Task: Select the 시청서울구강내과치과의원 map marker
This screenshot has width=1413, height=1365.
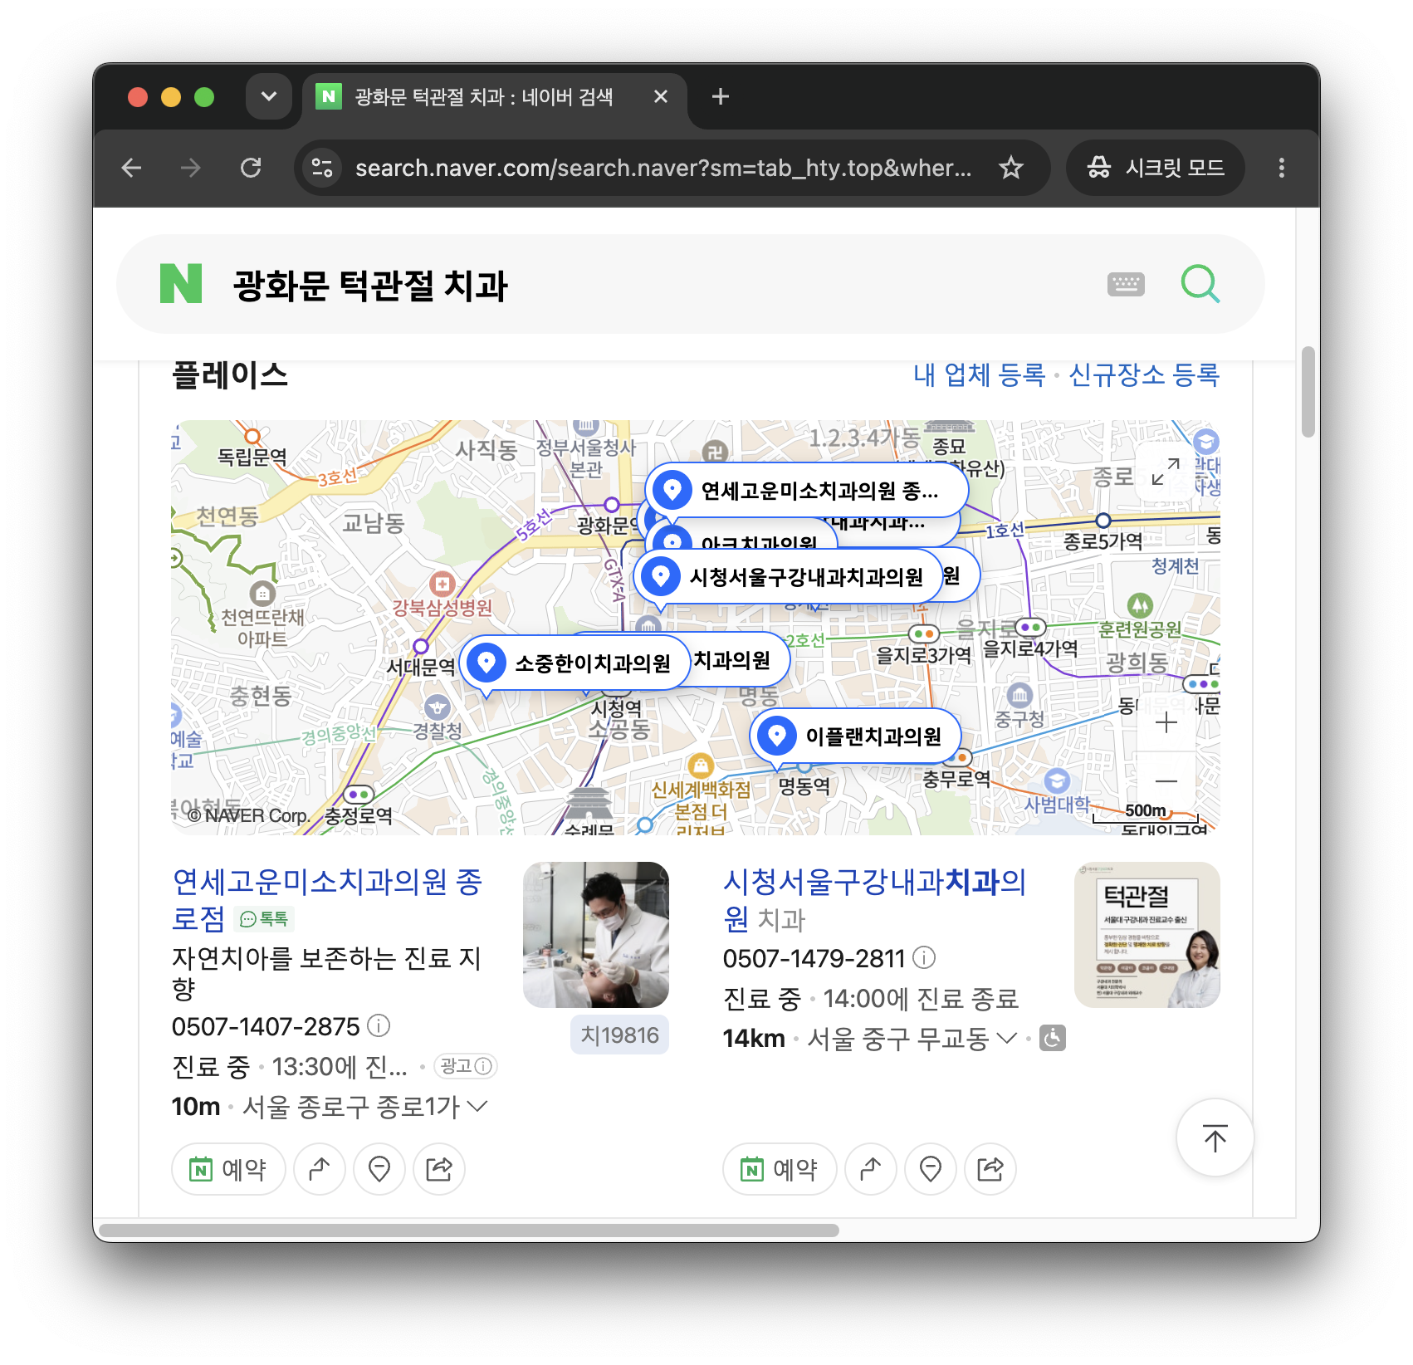Action: (789, 576)
